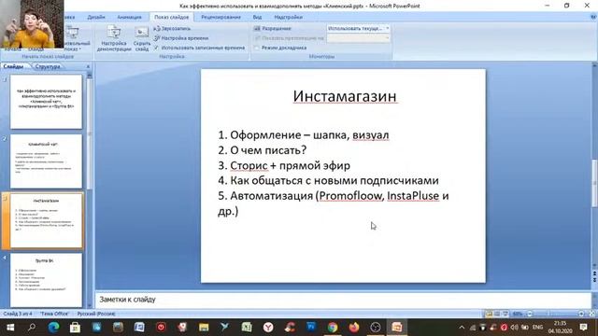Open the Рецензирование ribbon tab

(x=221, y=17)
